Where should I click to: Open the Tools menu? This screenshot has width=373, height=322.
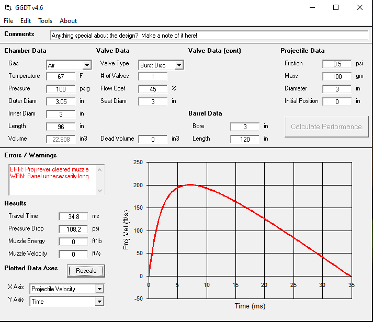[46, 21]
